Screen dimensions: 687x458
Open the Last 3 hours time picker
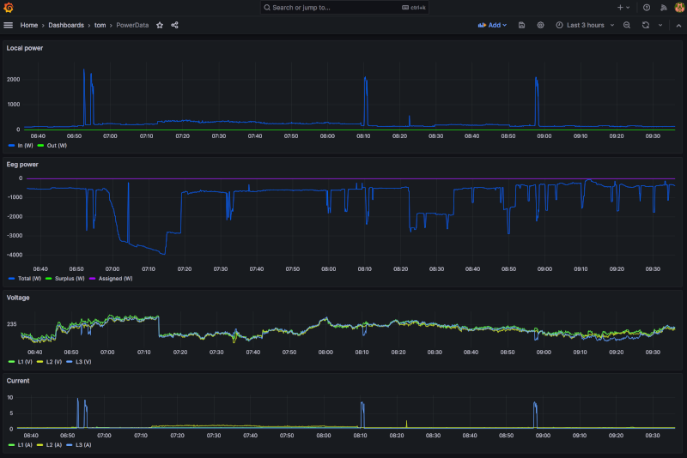pyautogui.click(x=586, y=25)
